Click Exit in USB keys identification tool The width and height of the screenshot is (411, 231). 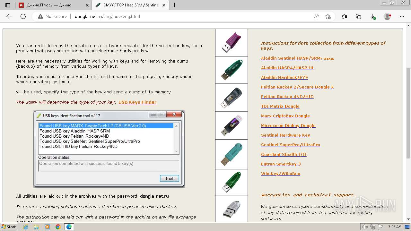(x=170, y=178)
